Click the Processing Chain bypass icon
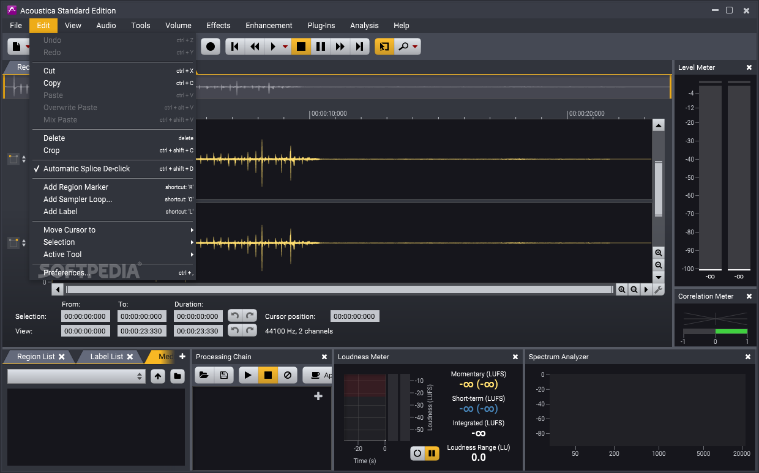 (x=287, y=376)
